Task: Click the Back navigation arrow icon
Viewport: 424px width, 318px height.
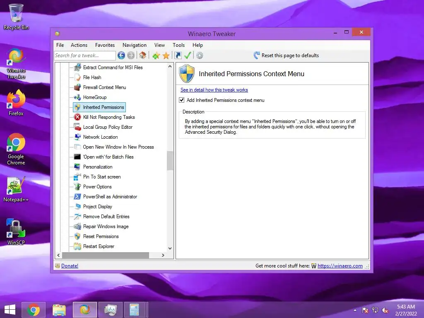Action: click(121, 55)
